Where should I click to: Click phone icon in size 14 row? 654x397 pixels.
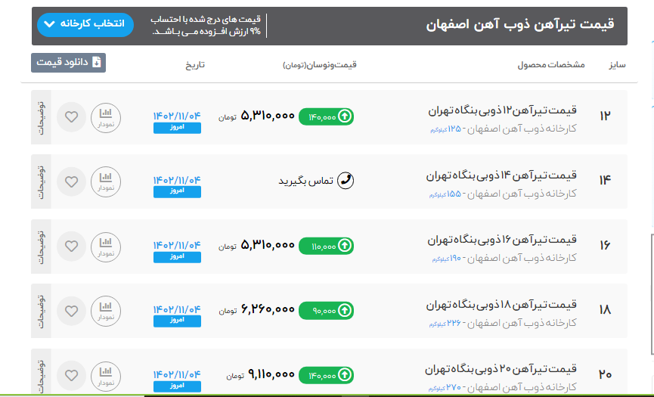coord(346,181)
